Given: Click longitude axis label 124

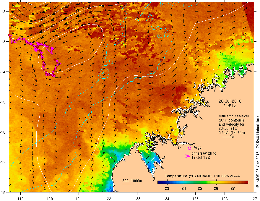Looking at the screenshot, I should point(166,199).
